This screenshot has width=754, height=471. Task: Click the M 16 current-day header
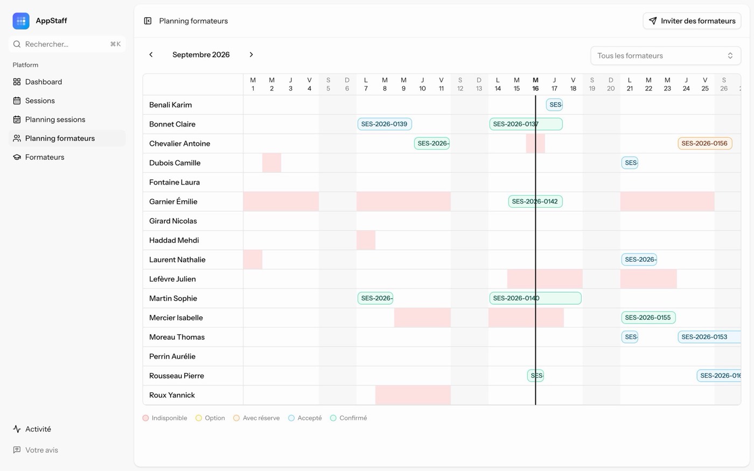pyautogui.click(x=535, y=85)
